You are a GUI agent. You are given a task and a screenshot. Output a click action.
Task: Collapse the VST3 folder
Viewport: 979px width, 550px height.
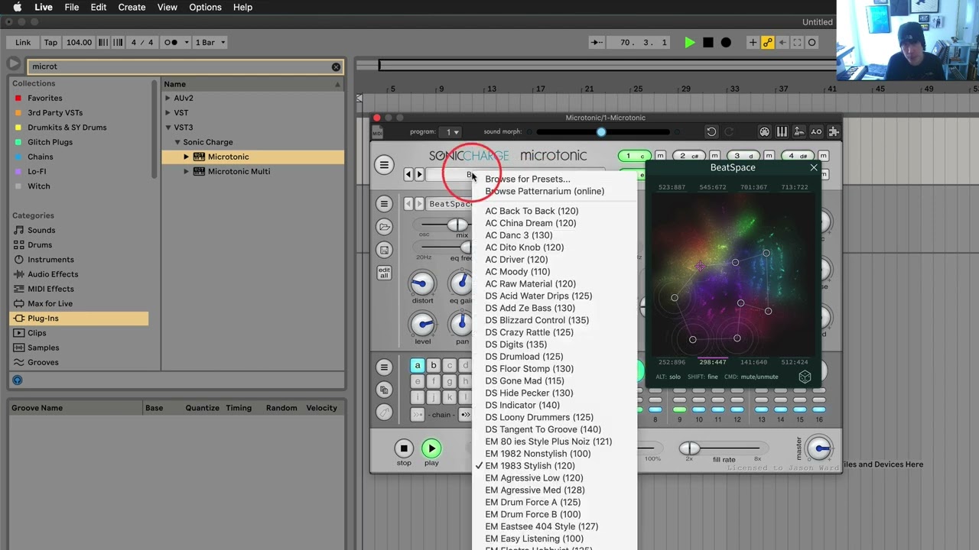point(168,128)
